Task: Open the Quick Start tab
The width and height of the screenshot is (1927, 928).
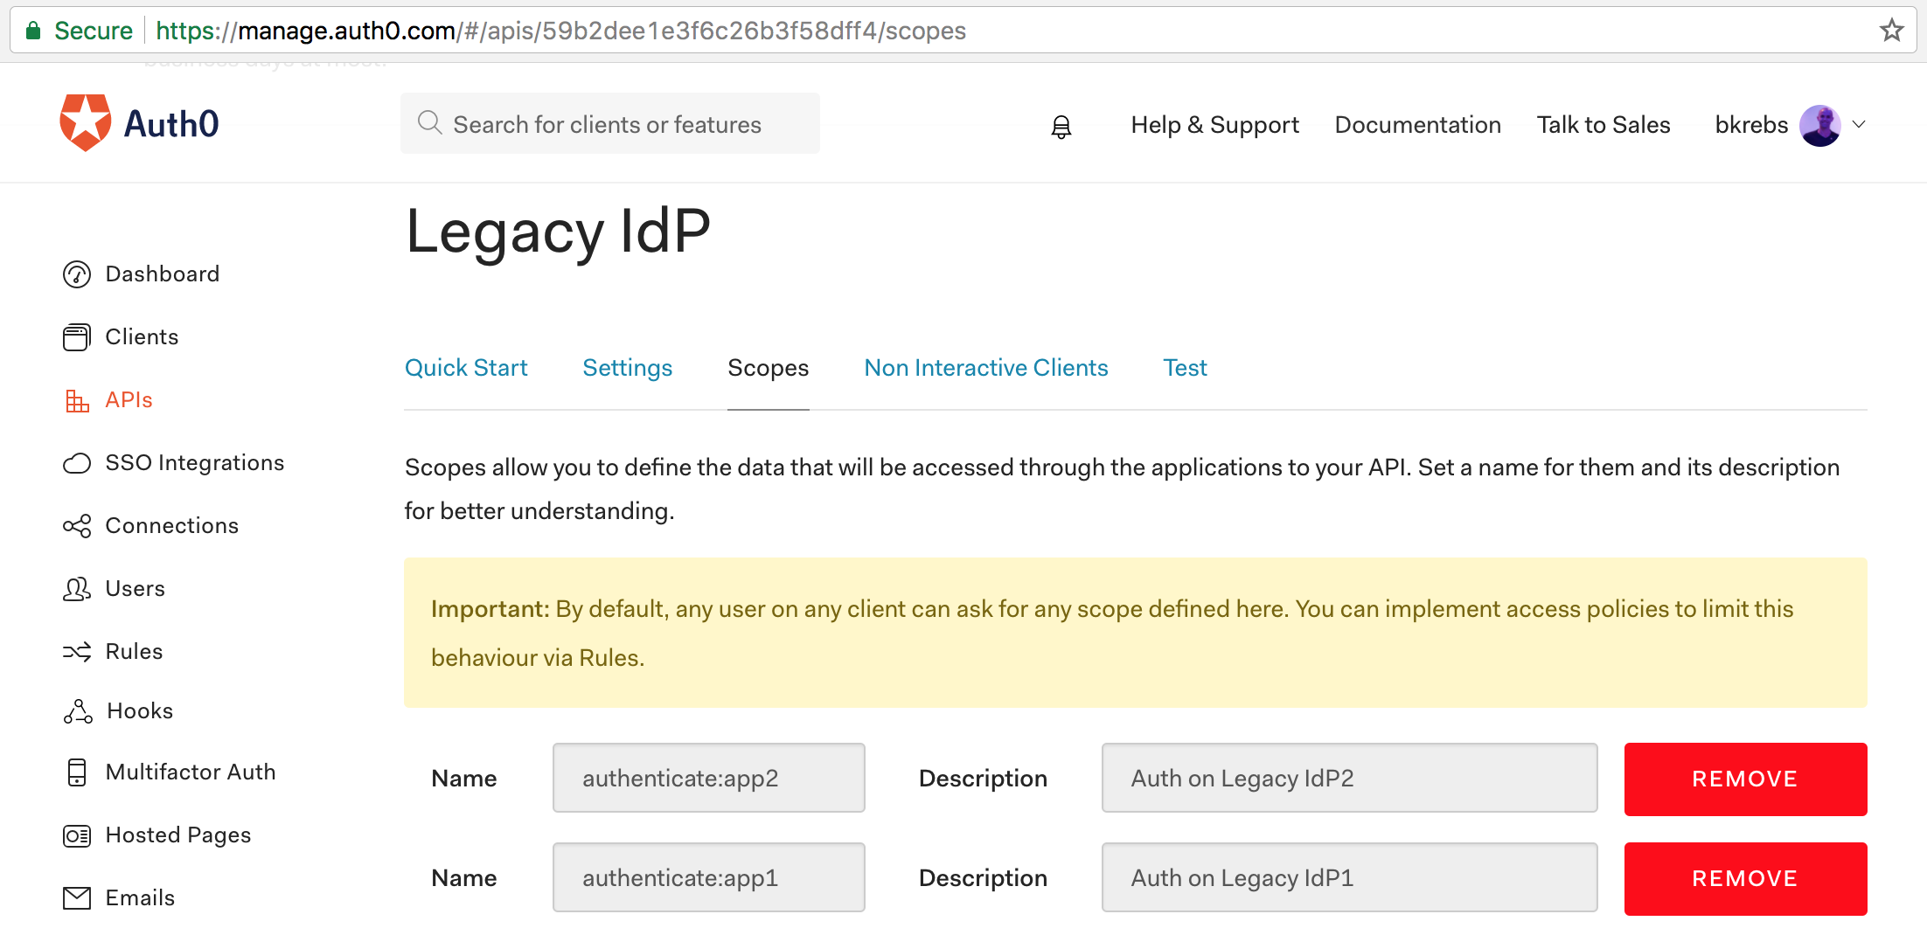Action: (x=466, y=368)
